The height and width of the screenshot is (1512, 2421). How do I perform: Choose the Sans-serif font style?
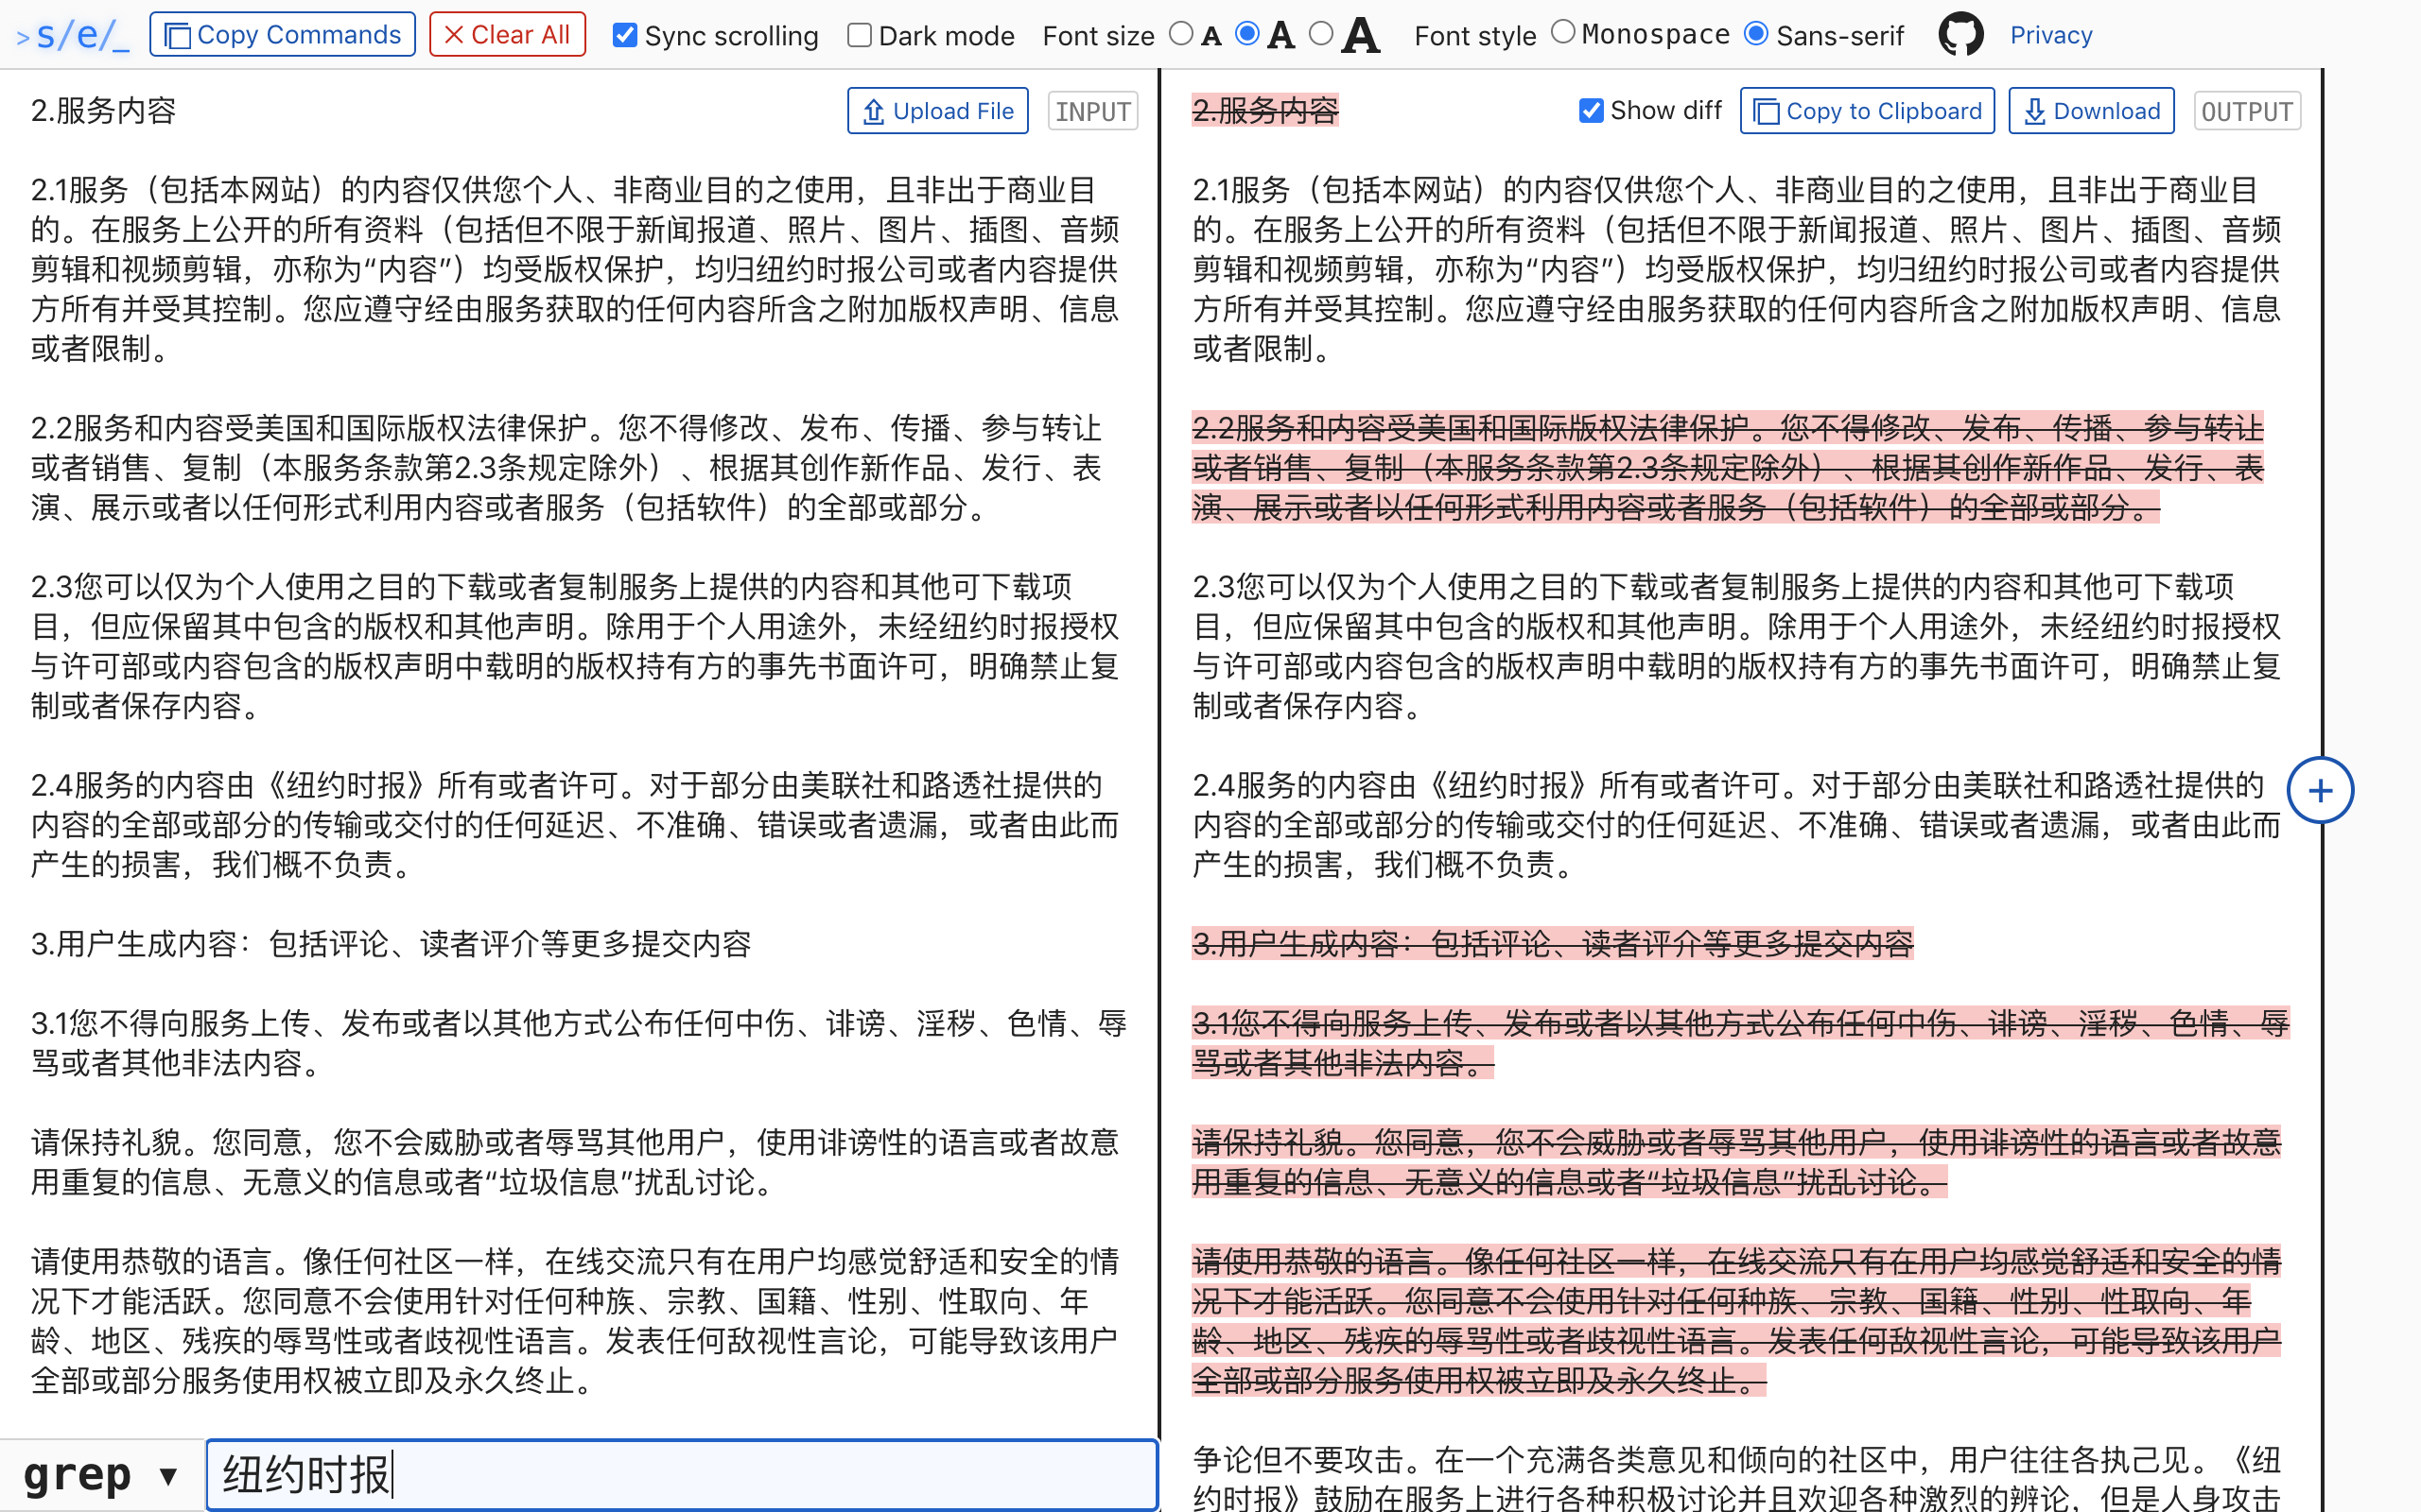click(1756, 34)
